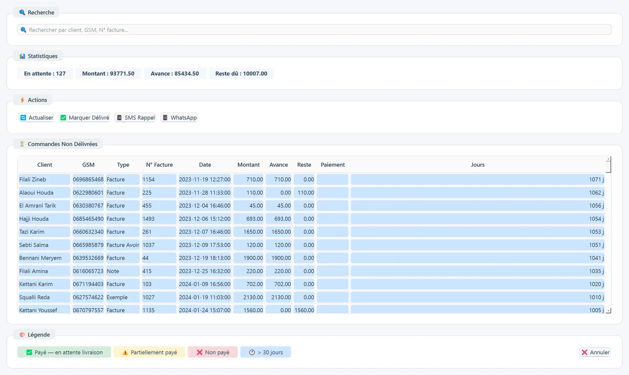The image size is (629, 375).
Task: Click the hourglass icon beside Commandes Non Délivrées
Action: click(22, 144)
